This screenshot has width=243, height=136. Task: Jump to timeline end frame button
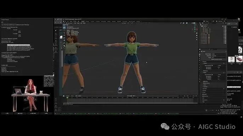pos(135,96)
